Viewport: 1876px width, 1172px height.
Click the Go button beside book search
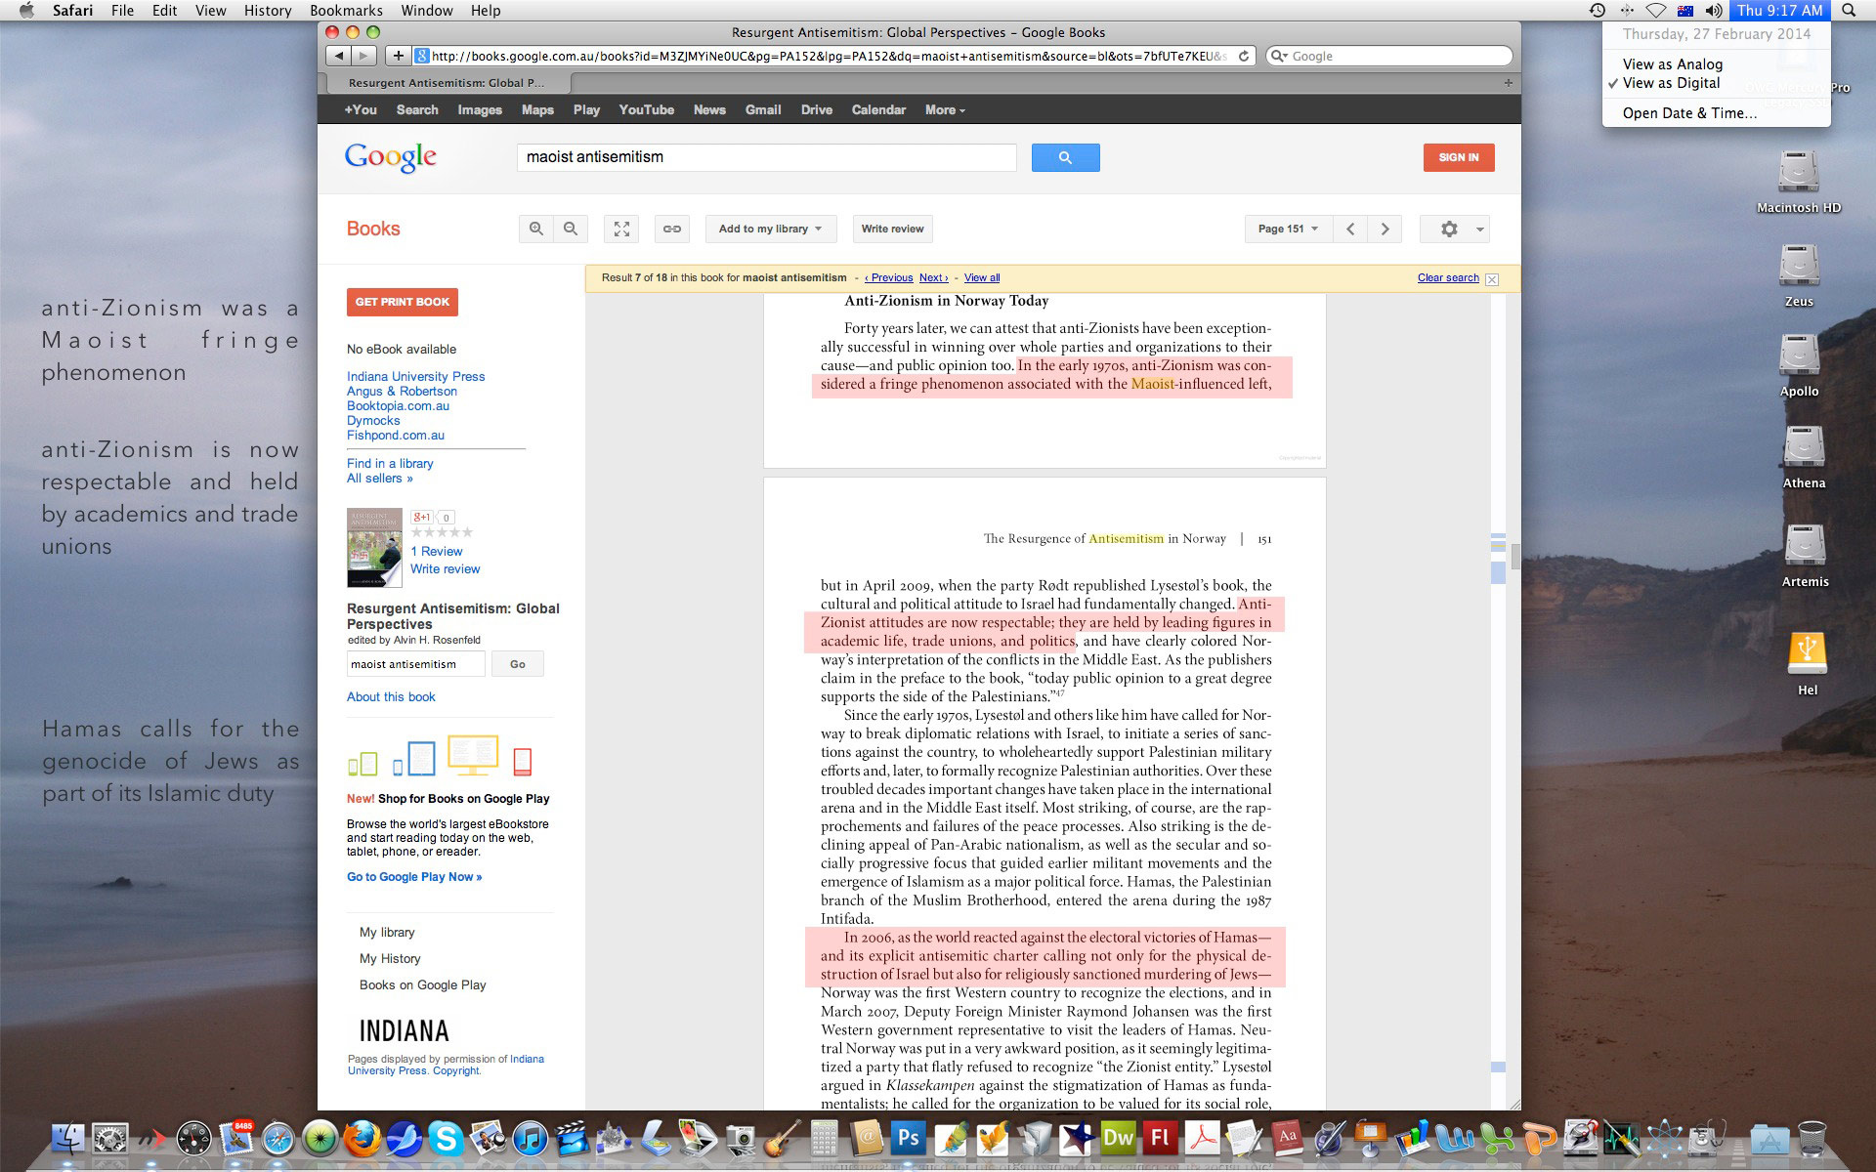[517, 664]
